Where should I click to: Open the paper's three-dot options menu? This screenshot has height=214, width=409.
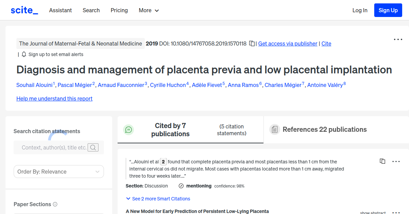(x=398, y=39)
